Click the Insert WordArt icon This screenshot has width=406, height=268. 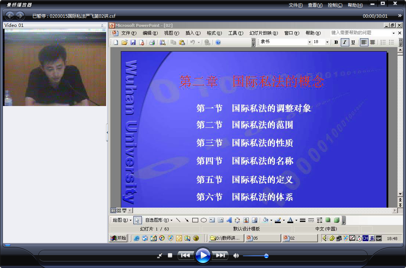click(x=229, y=220)
